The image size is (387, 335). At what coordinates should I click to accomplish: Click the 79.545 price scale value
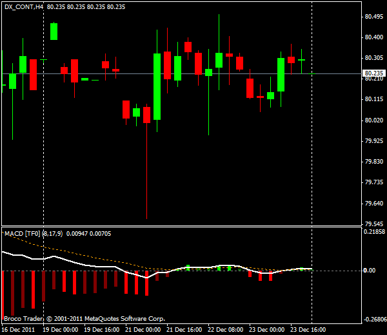pos(374,224)
